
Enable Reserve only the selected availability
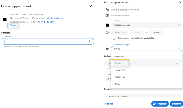(114, 38)
